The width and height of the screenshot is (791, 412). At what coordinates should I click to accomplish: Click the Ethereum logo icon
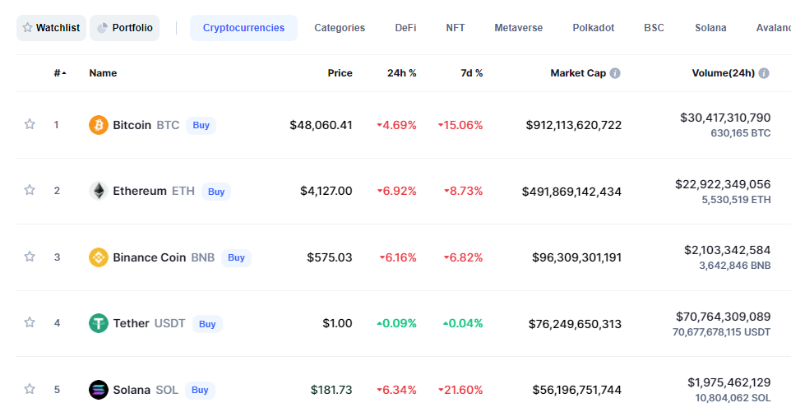[x=99, y=191]
